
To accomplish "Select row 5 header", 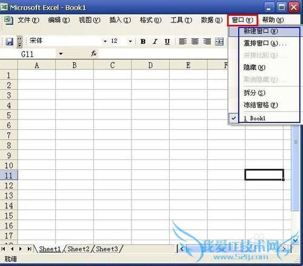I will (8, 115).
